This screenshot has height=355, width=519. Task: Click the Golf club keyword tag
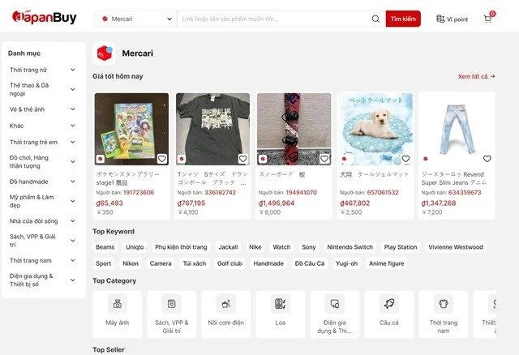(229, 263)
